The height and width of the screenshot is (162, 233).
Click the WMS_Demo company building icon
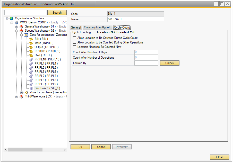16,23
